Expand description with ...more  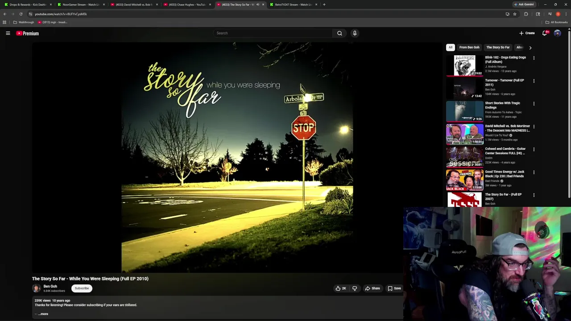pyautogui.click(x=43, y=314)
